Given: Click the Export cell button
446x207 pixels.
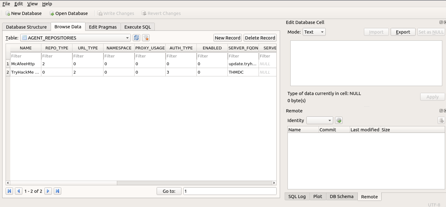Looking at the screenshot, I should tap(403, 32).
